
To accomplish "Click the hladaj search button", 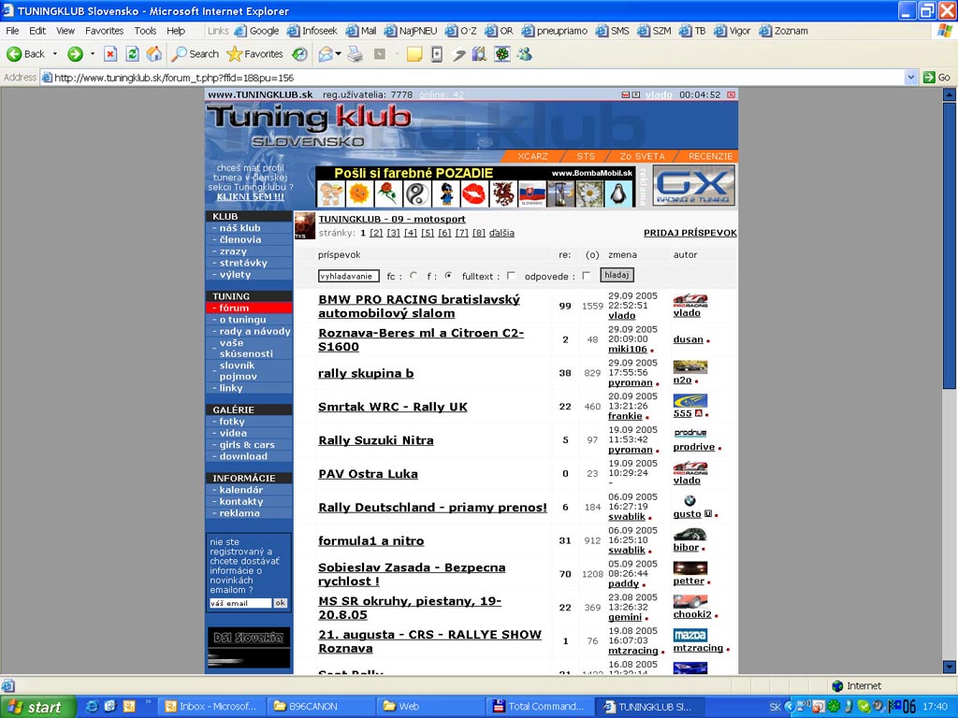I will [617, 275].
